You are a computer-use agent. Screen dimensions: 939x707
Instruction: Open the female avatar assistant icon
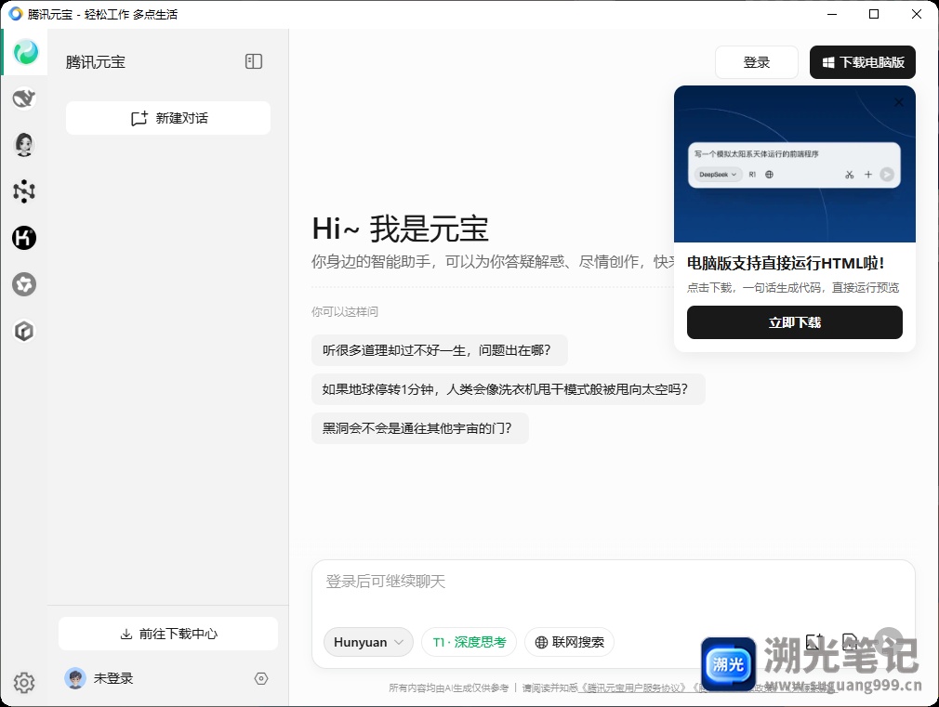24,145
